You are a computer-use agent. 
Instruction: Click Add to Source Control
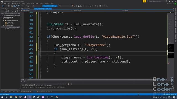(169, 94)
